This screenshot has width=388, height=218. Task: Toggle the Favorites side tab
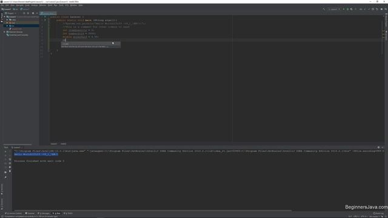point(2,204)
